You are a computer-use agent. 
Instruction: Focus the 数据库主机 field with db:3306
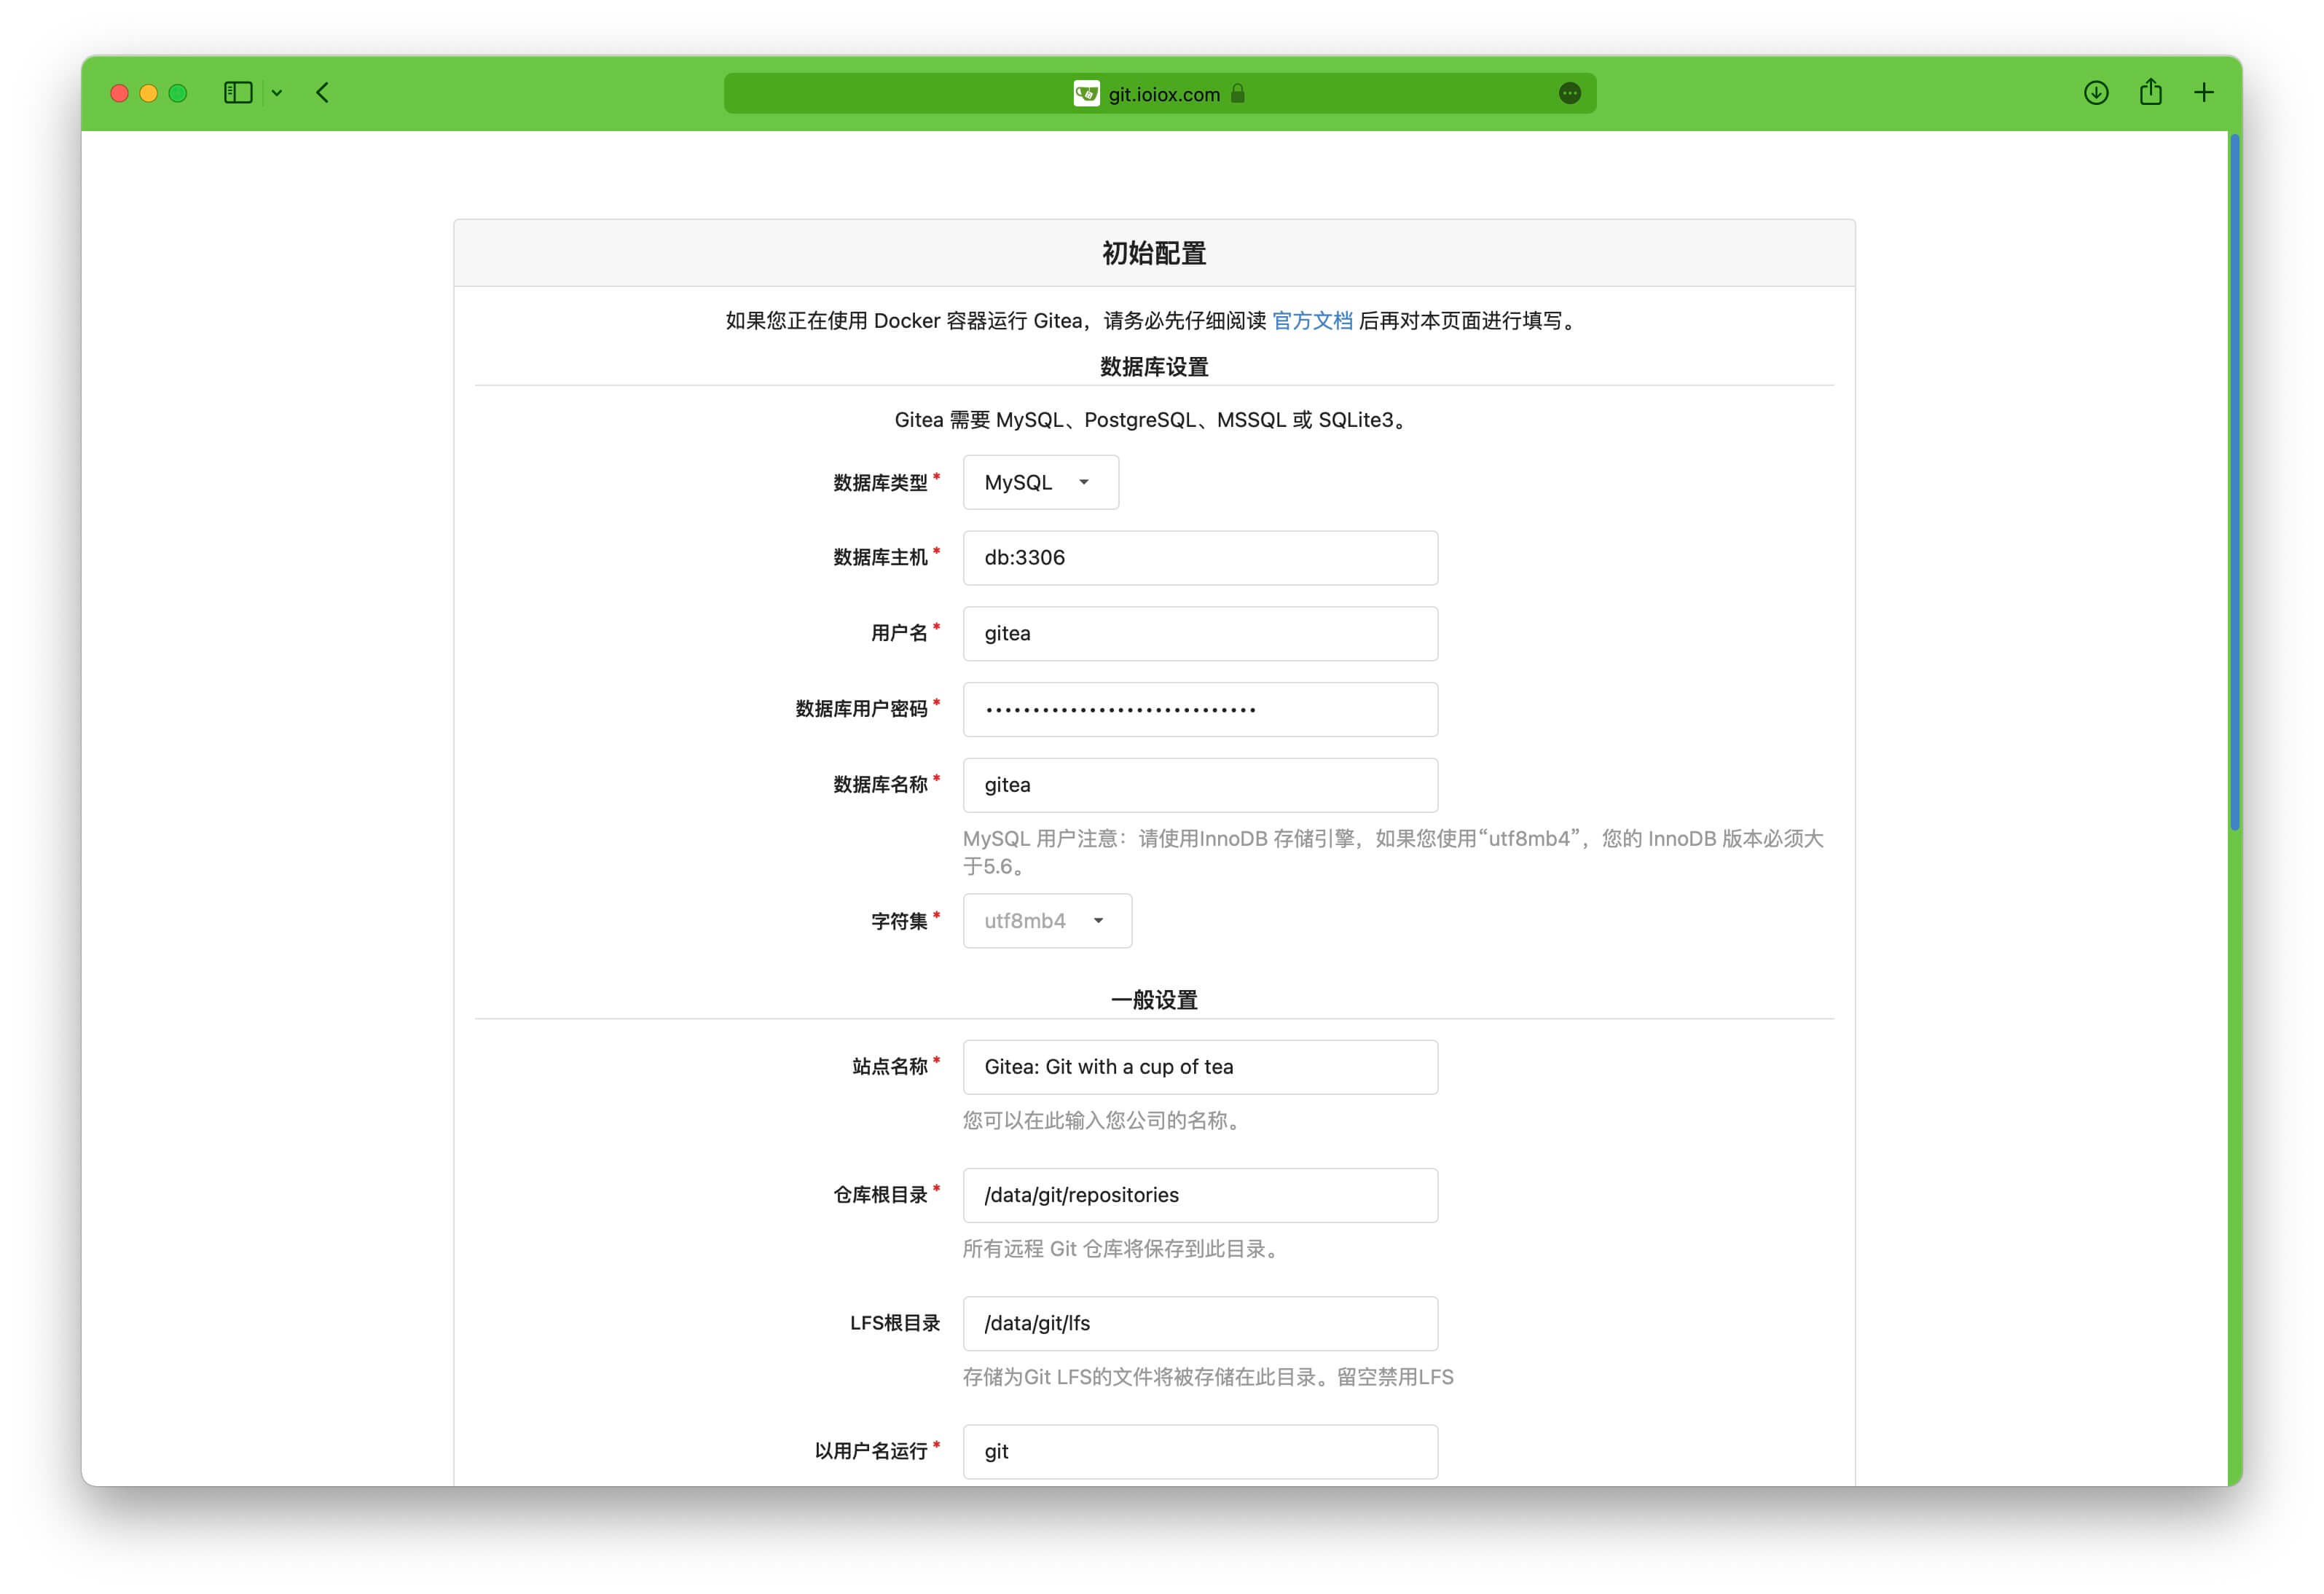[x=1200, y=558]
